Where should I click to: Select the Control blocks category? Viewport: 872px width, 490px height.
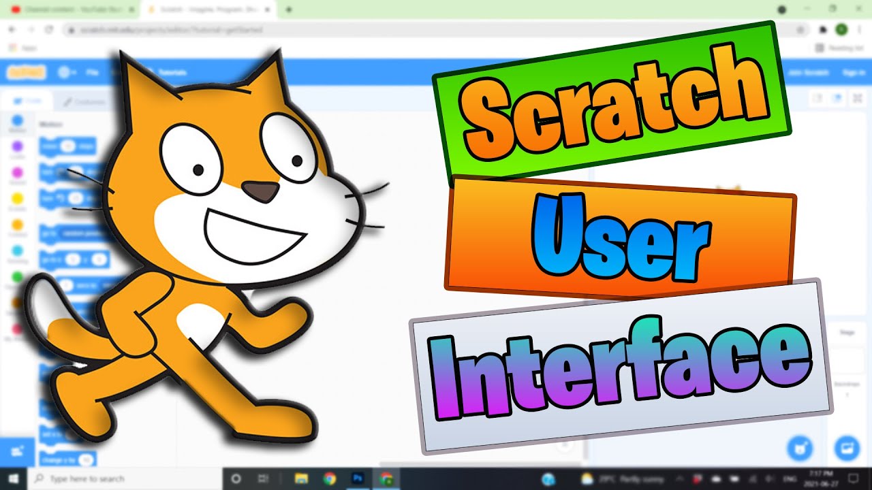click(x=18, y=228)
